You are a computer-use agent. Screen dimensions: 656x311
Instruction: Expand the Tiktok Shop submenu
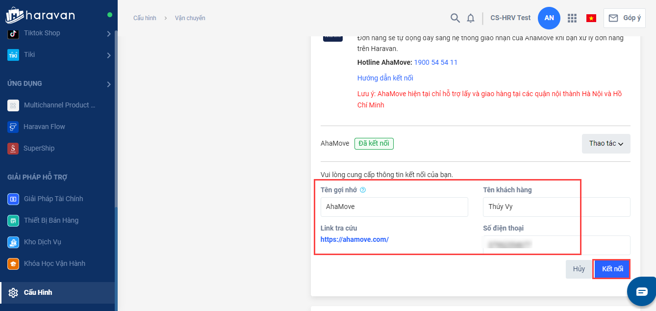(109, 33)
